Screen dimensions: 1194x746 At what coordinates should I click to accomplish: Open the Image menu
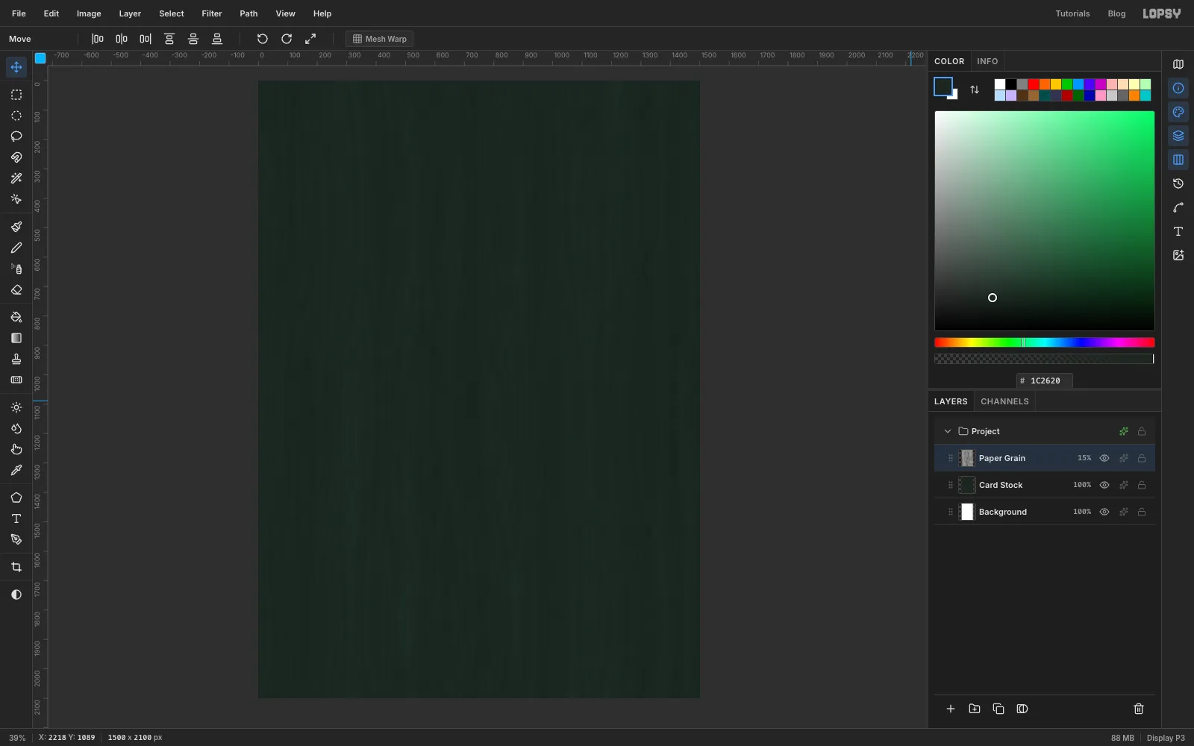coord(89,13)
